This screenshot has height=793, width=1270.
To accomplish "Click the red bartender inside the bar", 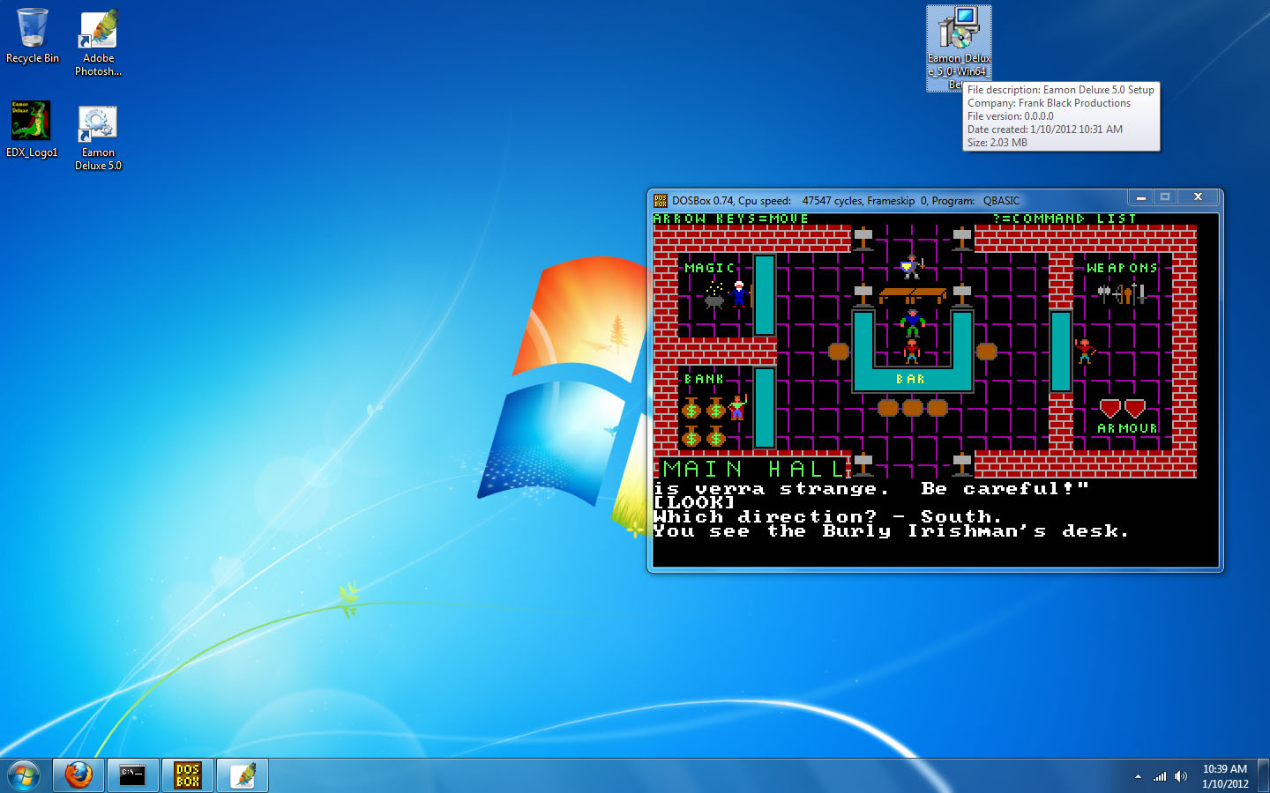I will coord(912,352).
